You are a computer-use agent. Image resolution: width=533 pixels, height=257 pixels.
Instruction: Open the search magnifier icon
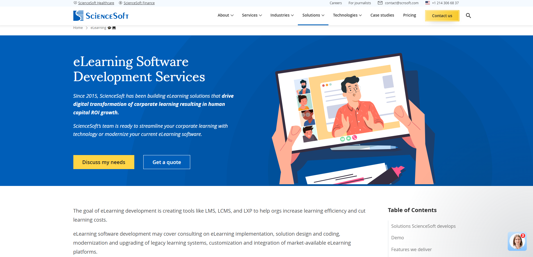tap(468, 15)
